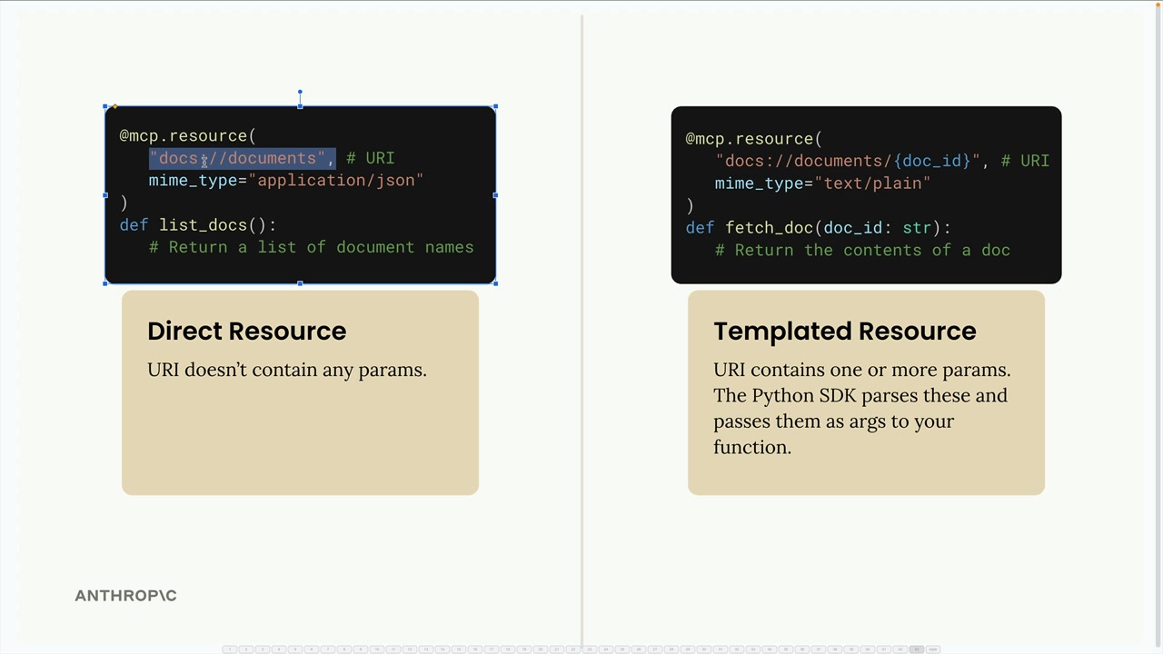Screen dimensions: 1163x654
Task: Click the 'Direct Resource' heading
Action: click(246, 331)
